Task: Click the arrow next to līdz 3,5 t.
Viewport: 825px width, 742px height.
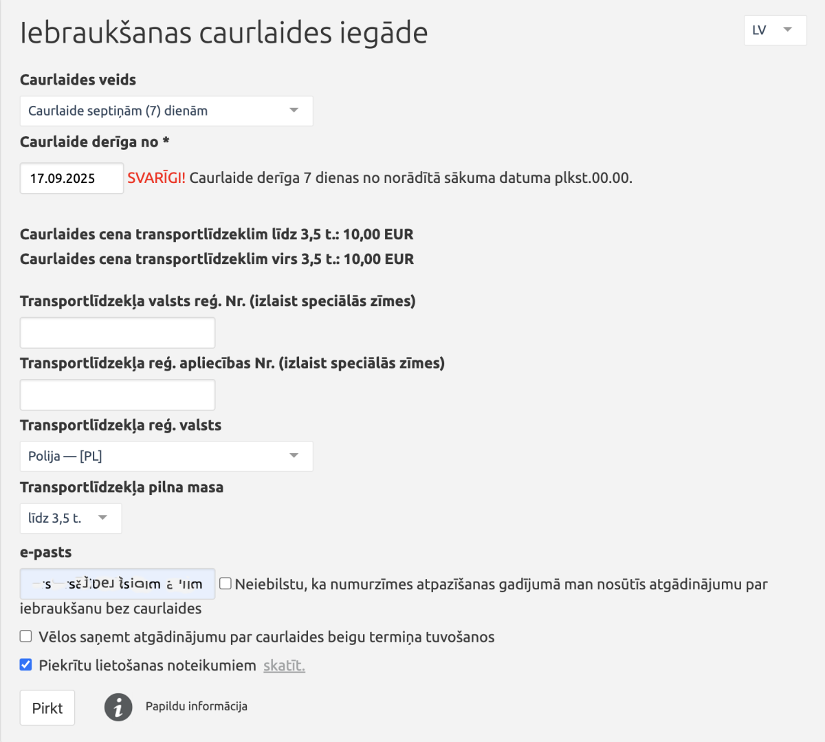Action: point(102,518)
